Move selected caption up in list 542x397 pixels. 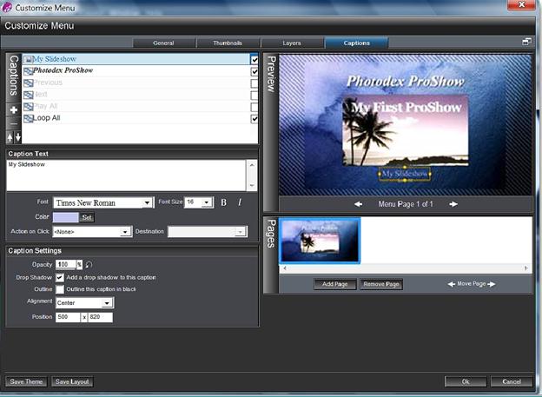(x=10, y=137)
